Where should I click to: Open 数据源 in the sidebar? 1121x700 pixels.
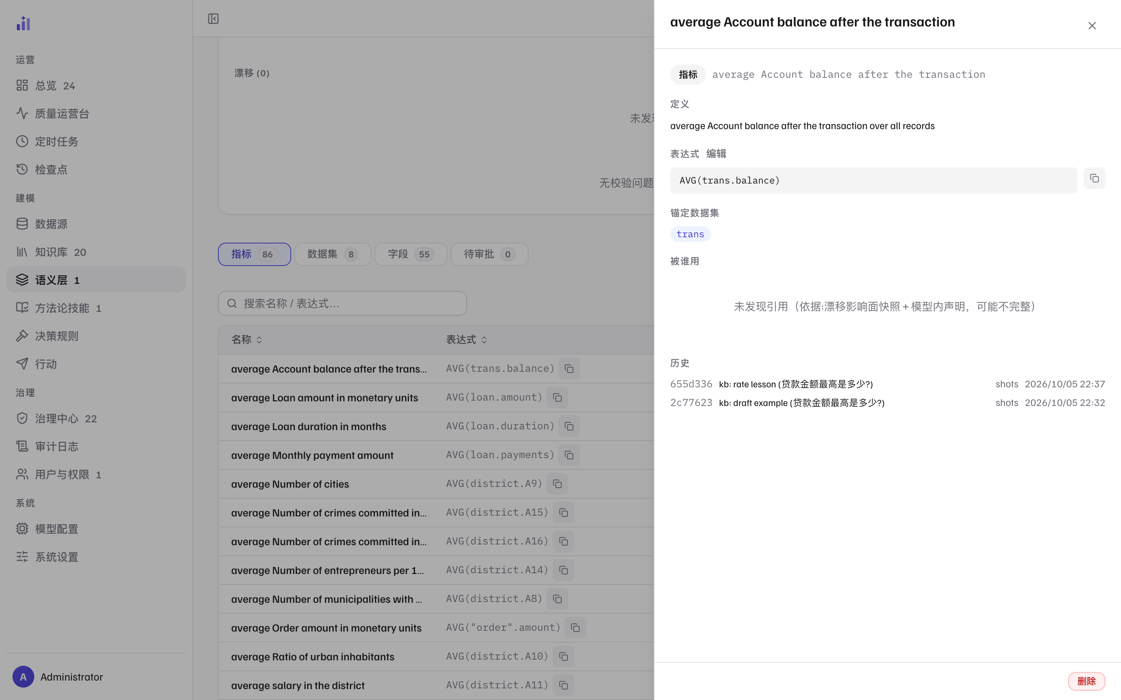pyautogui.click(x=96, y=224)
